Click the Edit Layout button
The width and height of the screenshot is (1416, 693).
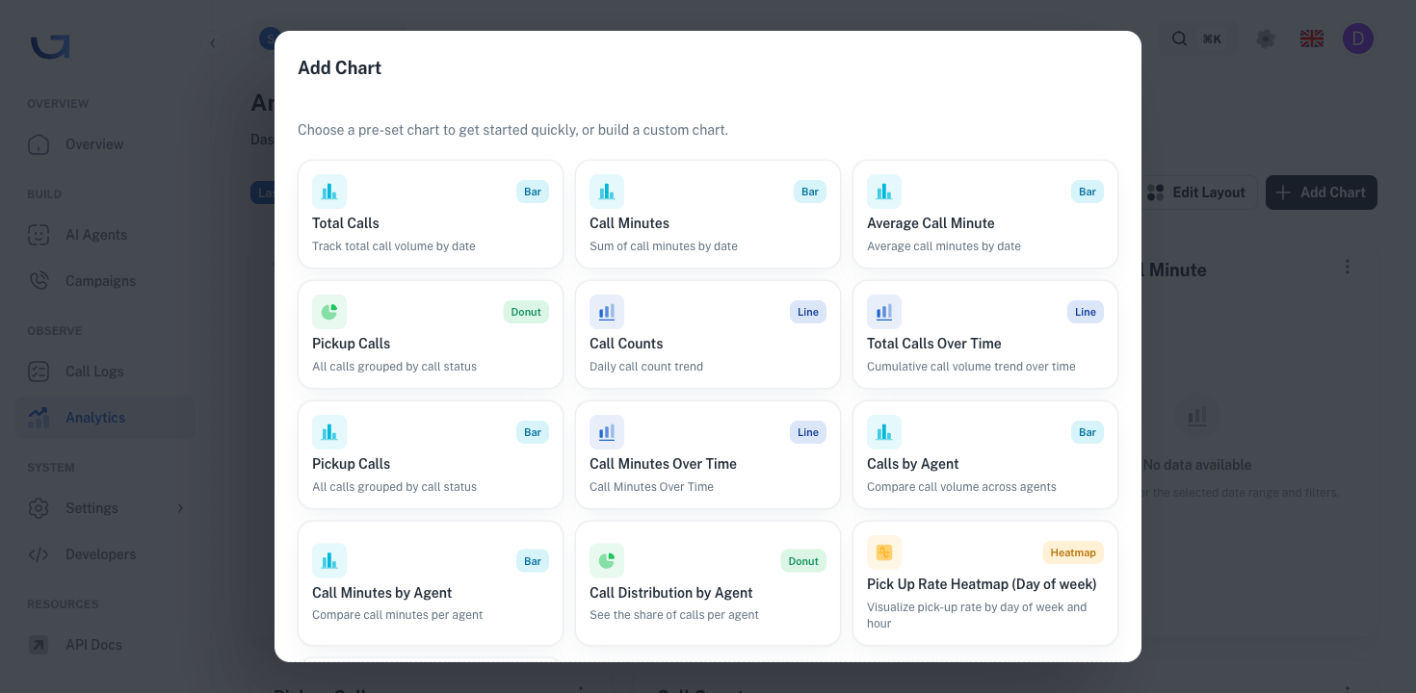click(1196, 192)
